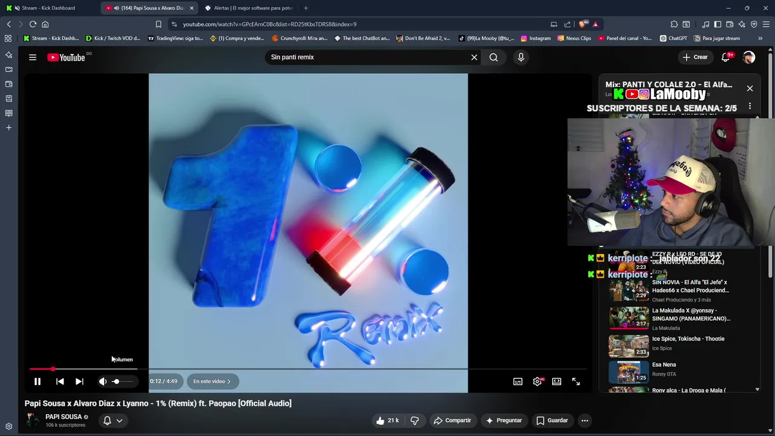Open the 'En este video' chapters chip
Image resolution: width=775 pixels, height=436 pixels.
212,381
